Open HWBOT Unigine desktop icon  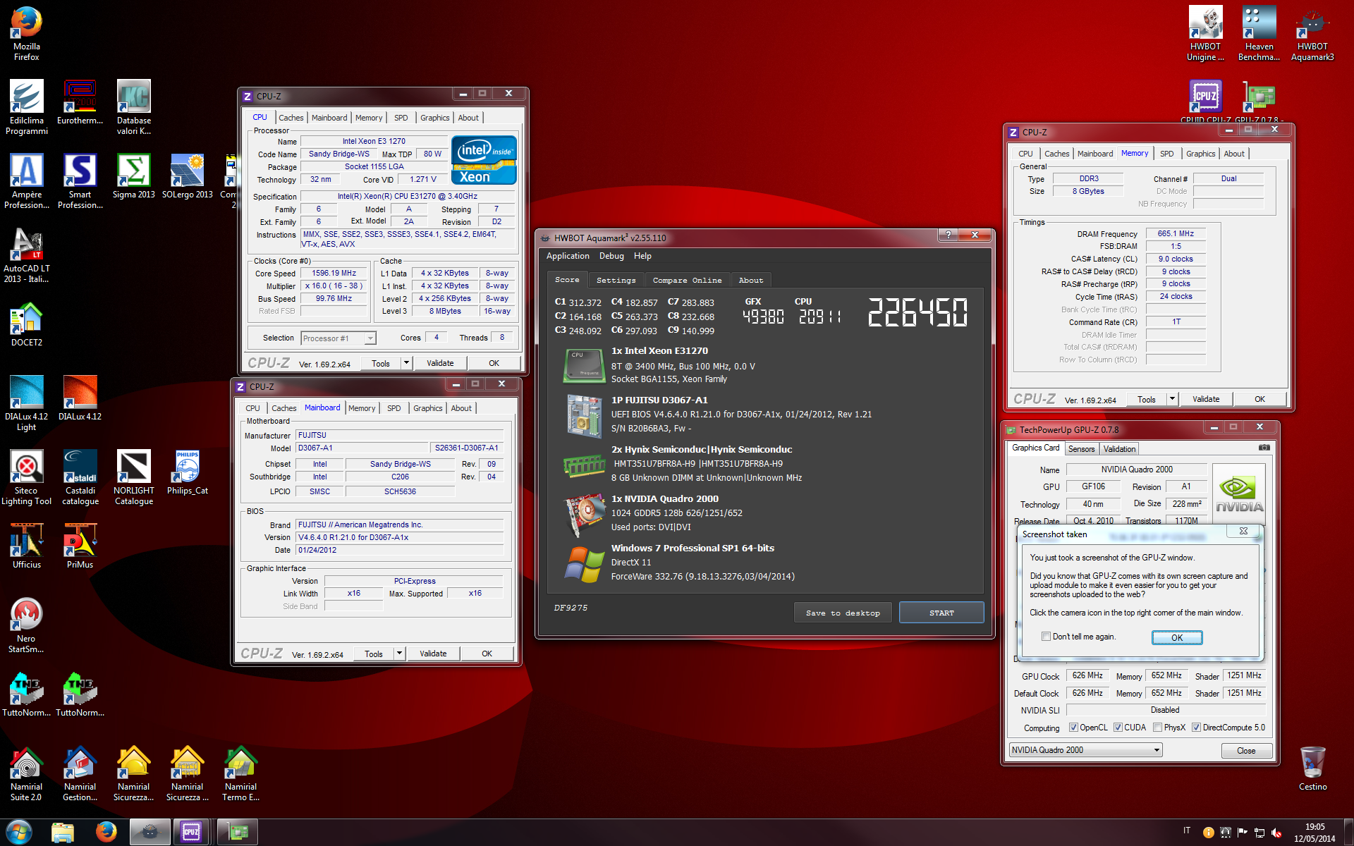pos(1205,33)
